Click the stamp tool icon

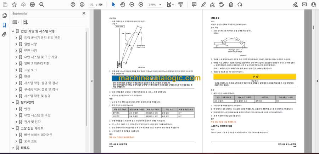[222, 5]
